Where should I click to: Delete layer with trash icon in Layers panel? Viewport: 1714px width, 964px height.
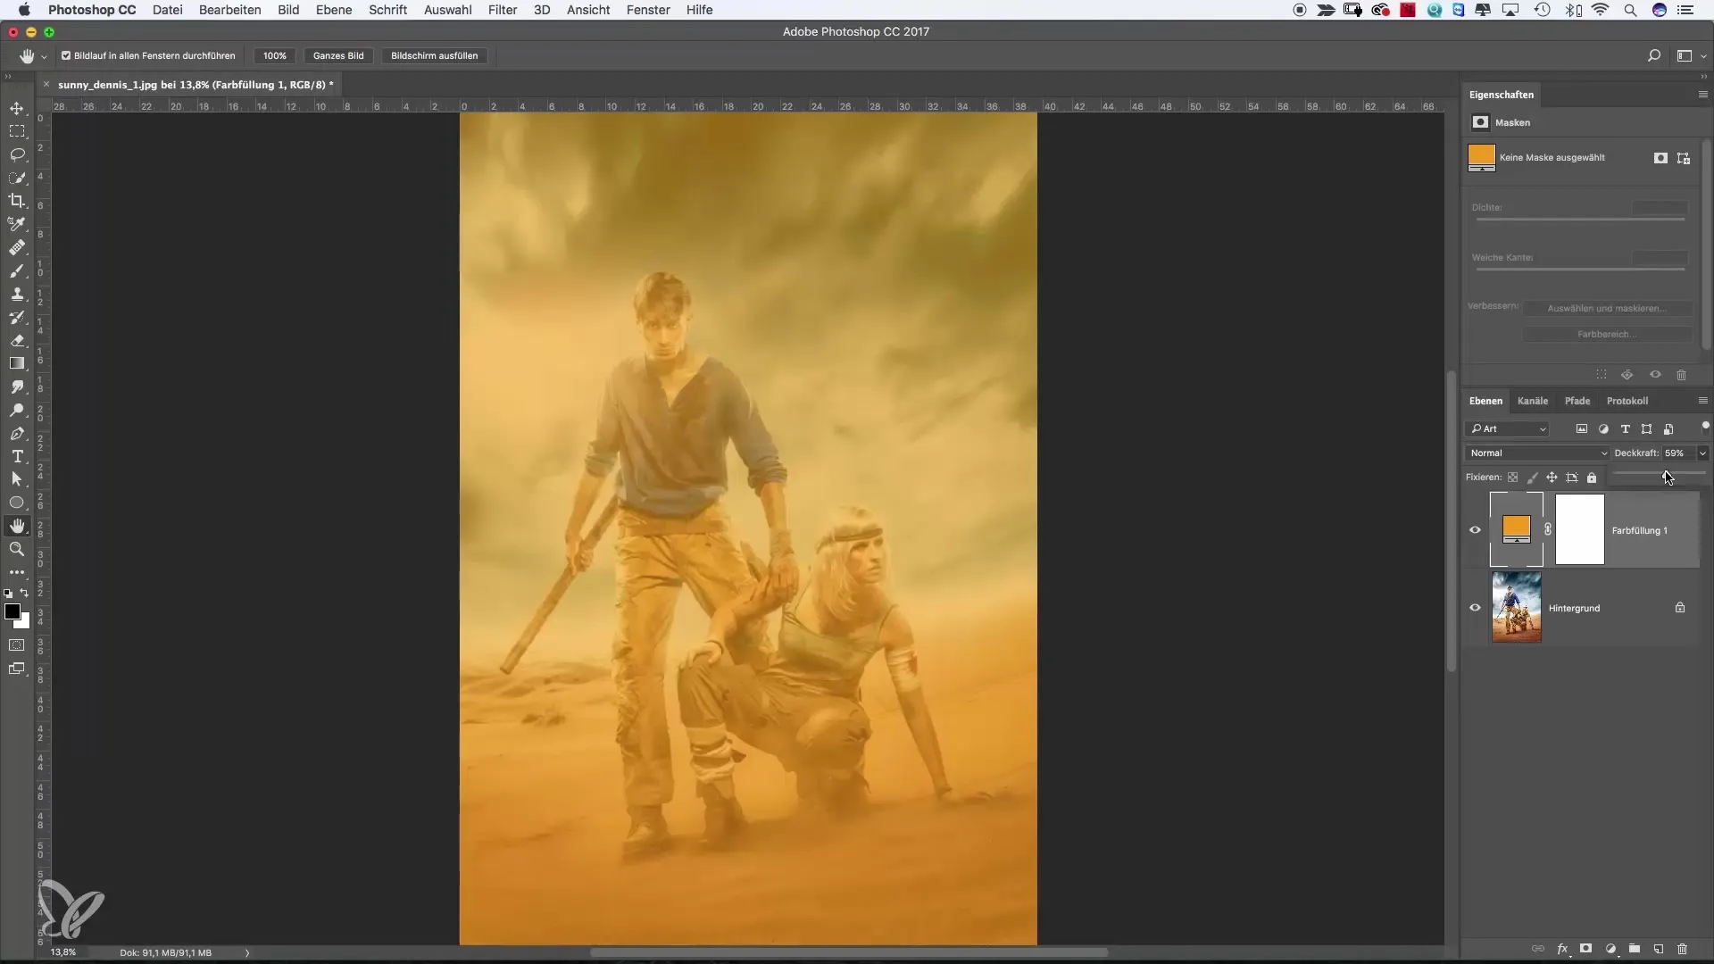[x=1682, y=949]
